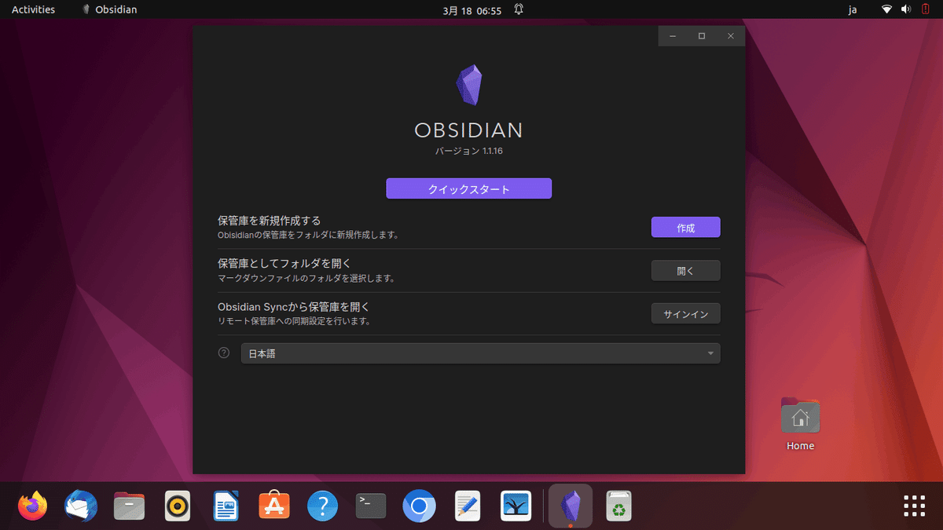Launch the Terminal from the dock
Viewport: 943px width, 530px height.
pos(370,506)
